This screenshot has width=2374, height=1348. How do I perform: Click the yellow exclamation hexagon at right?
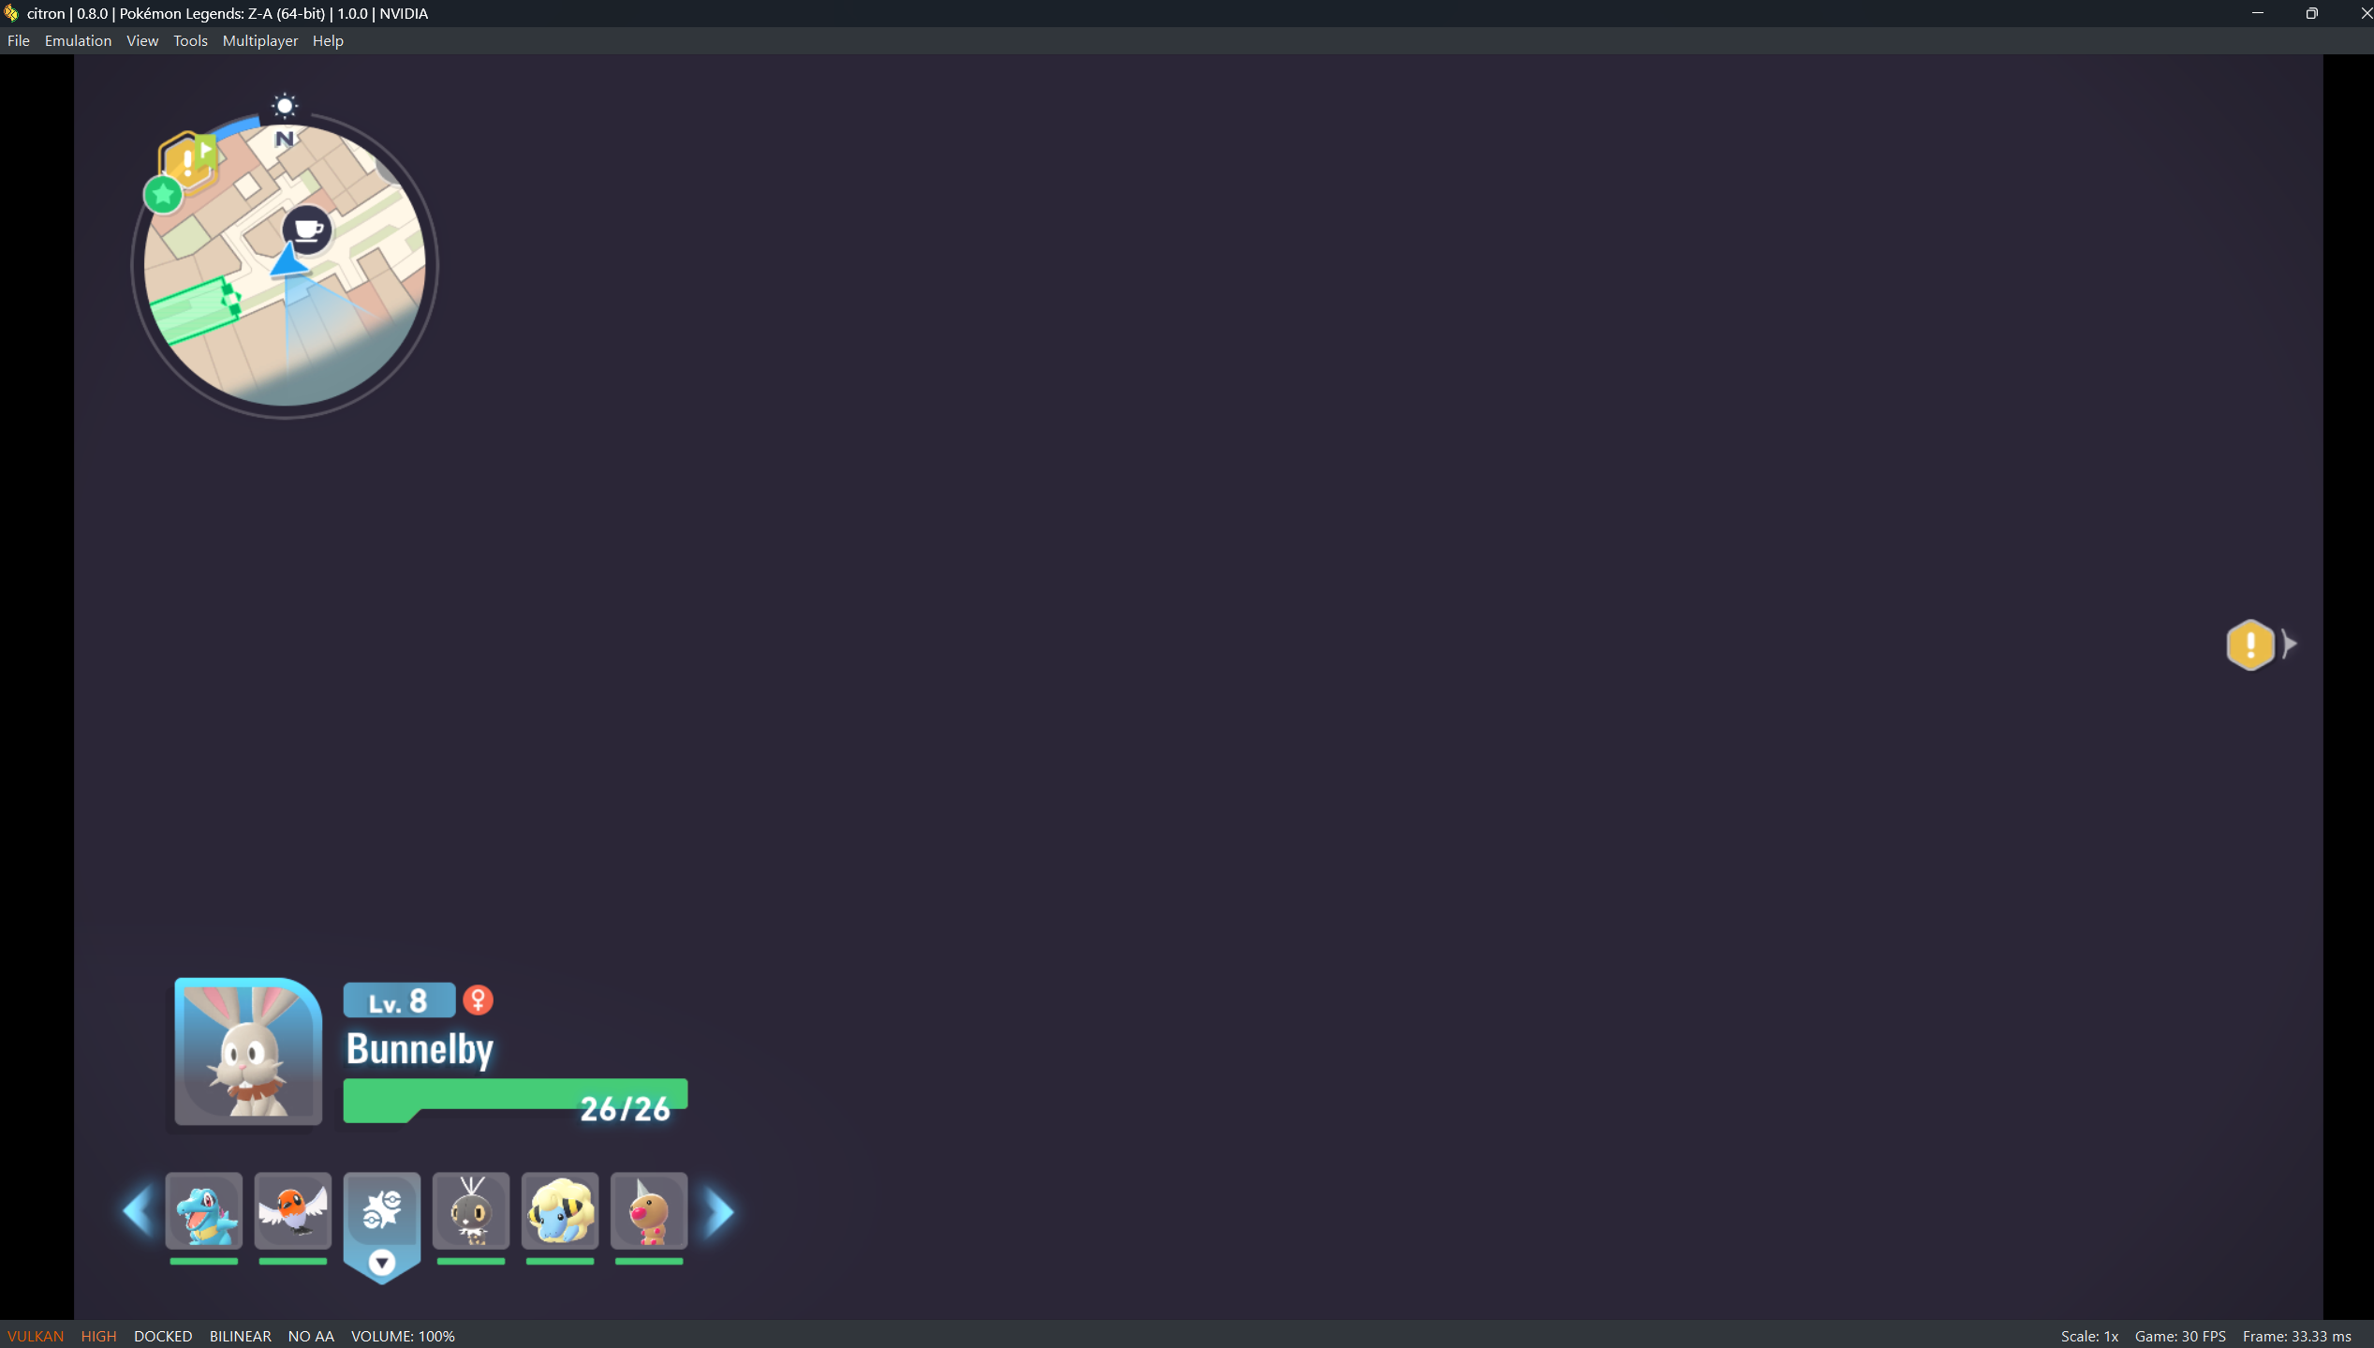point(2249,644)
